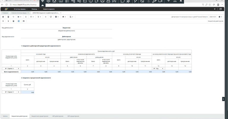
Task: Toggle the blue grid view icon
Action: pos(19,21)
